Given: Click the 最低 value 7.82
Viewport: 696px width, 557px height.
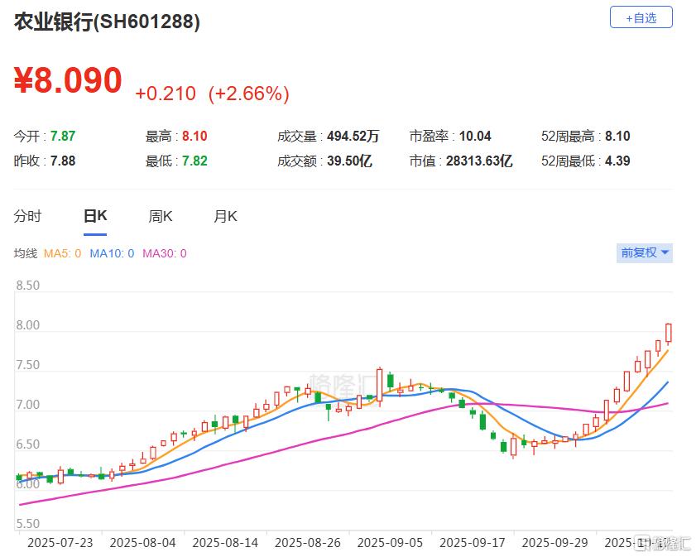Looking at the screenshot, I should pos(194,161).
